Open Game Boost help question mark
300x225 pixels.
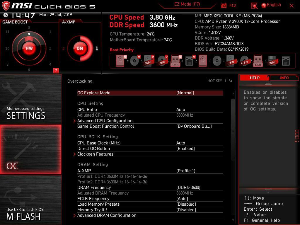[x=56, y=70]
